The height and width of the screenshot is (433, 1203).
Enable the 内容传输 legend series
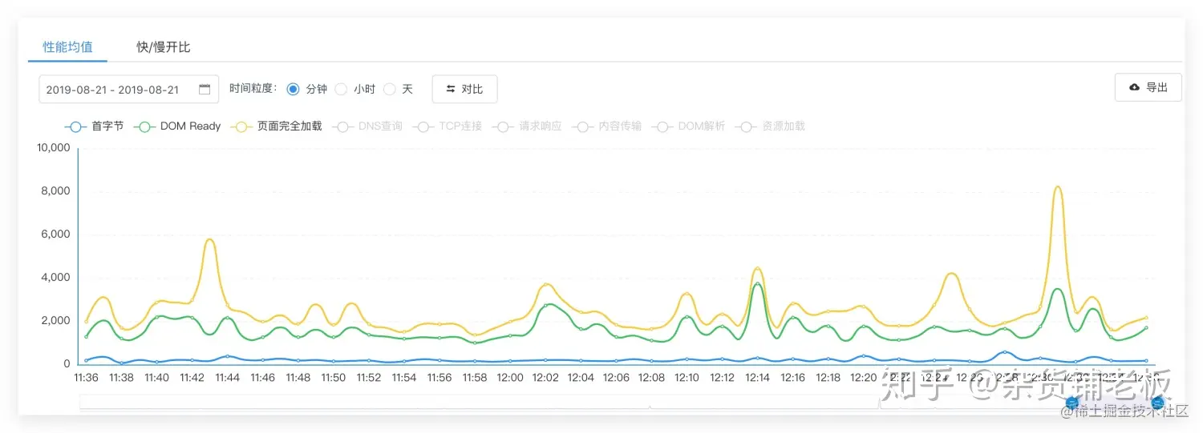pyautogui.click(x=606, y=126)
